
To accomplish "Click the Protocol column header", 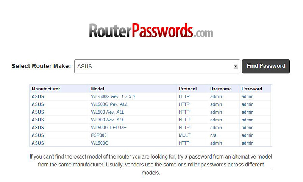I will (x=187, y=89).
